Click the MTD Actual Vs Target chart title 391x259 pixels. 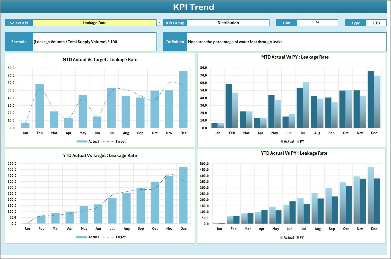click(x=100, y=60)
